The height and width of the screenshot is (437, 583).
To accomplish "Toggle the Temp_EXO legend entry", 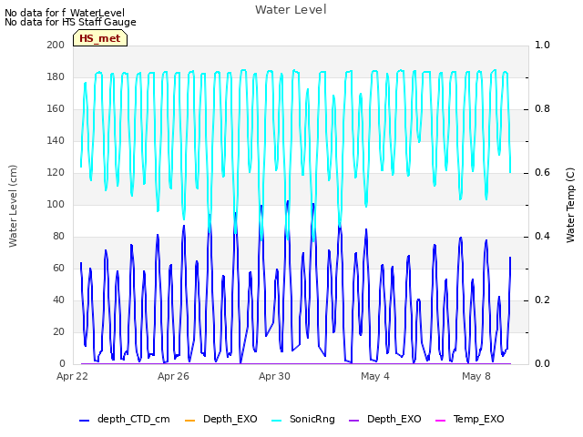I will coord(470,419).
